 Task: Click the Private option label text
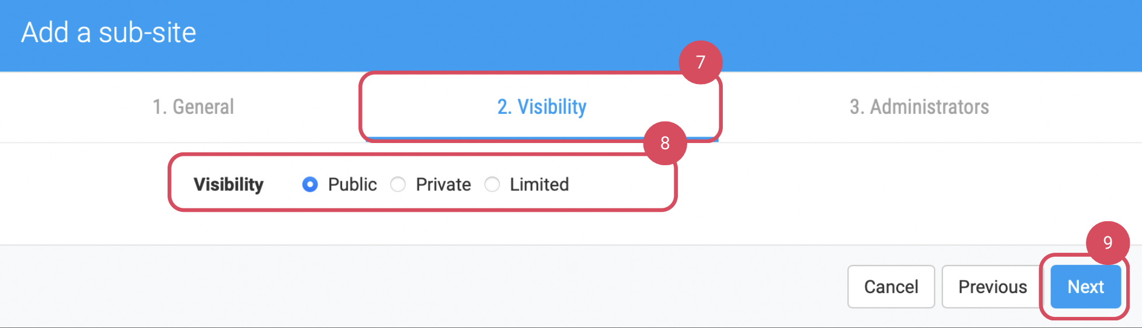click(443, 184)
